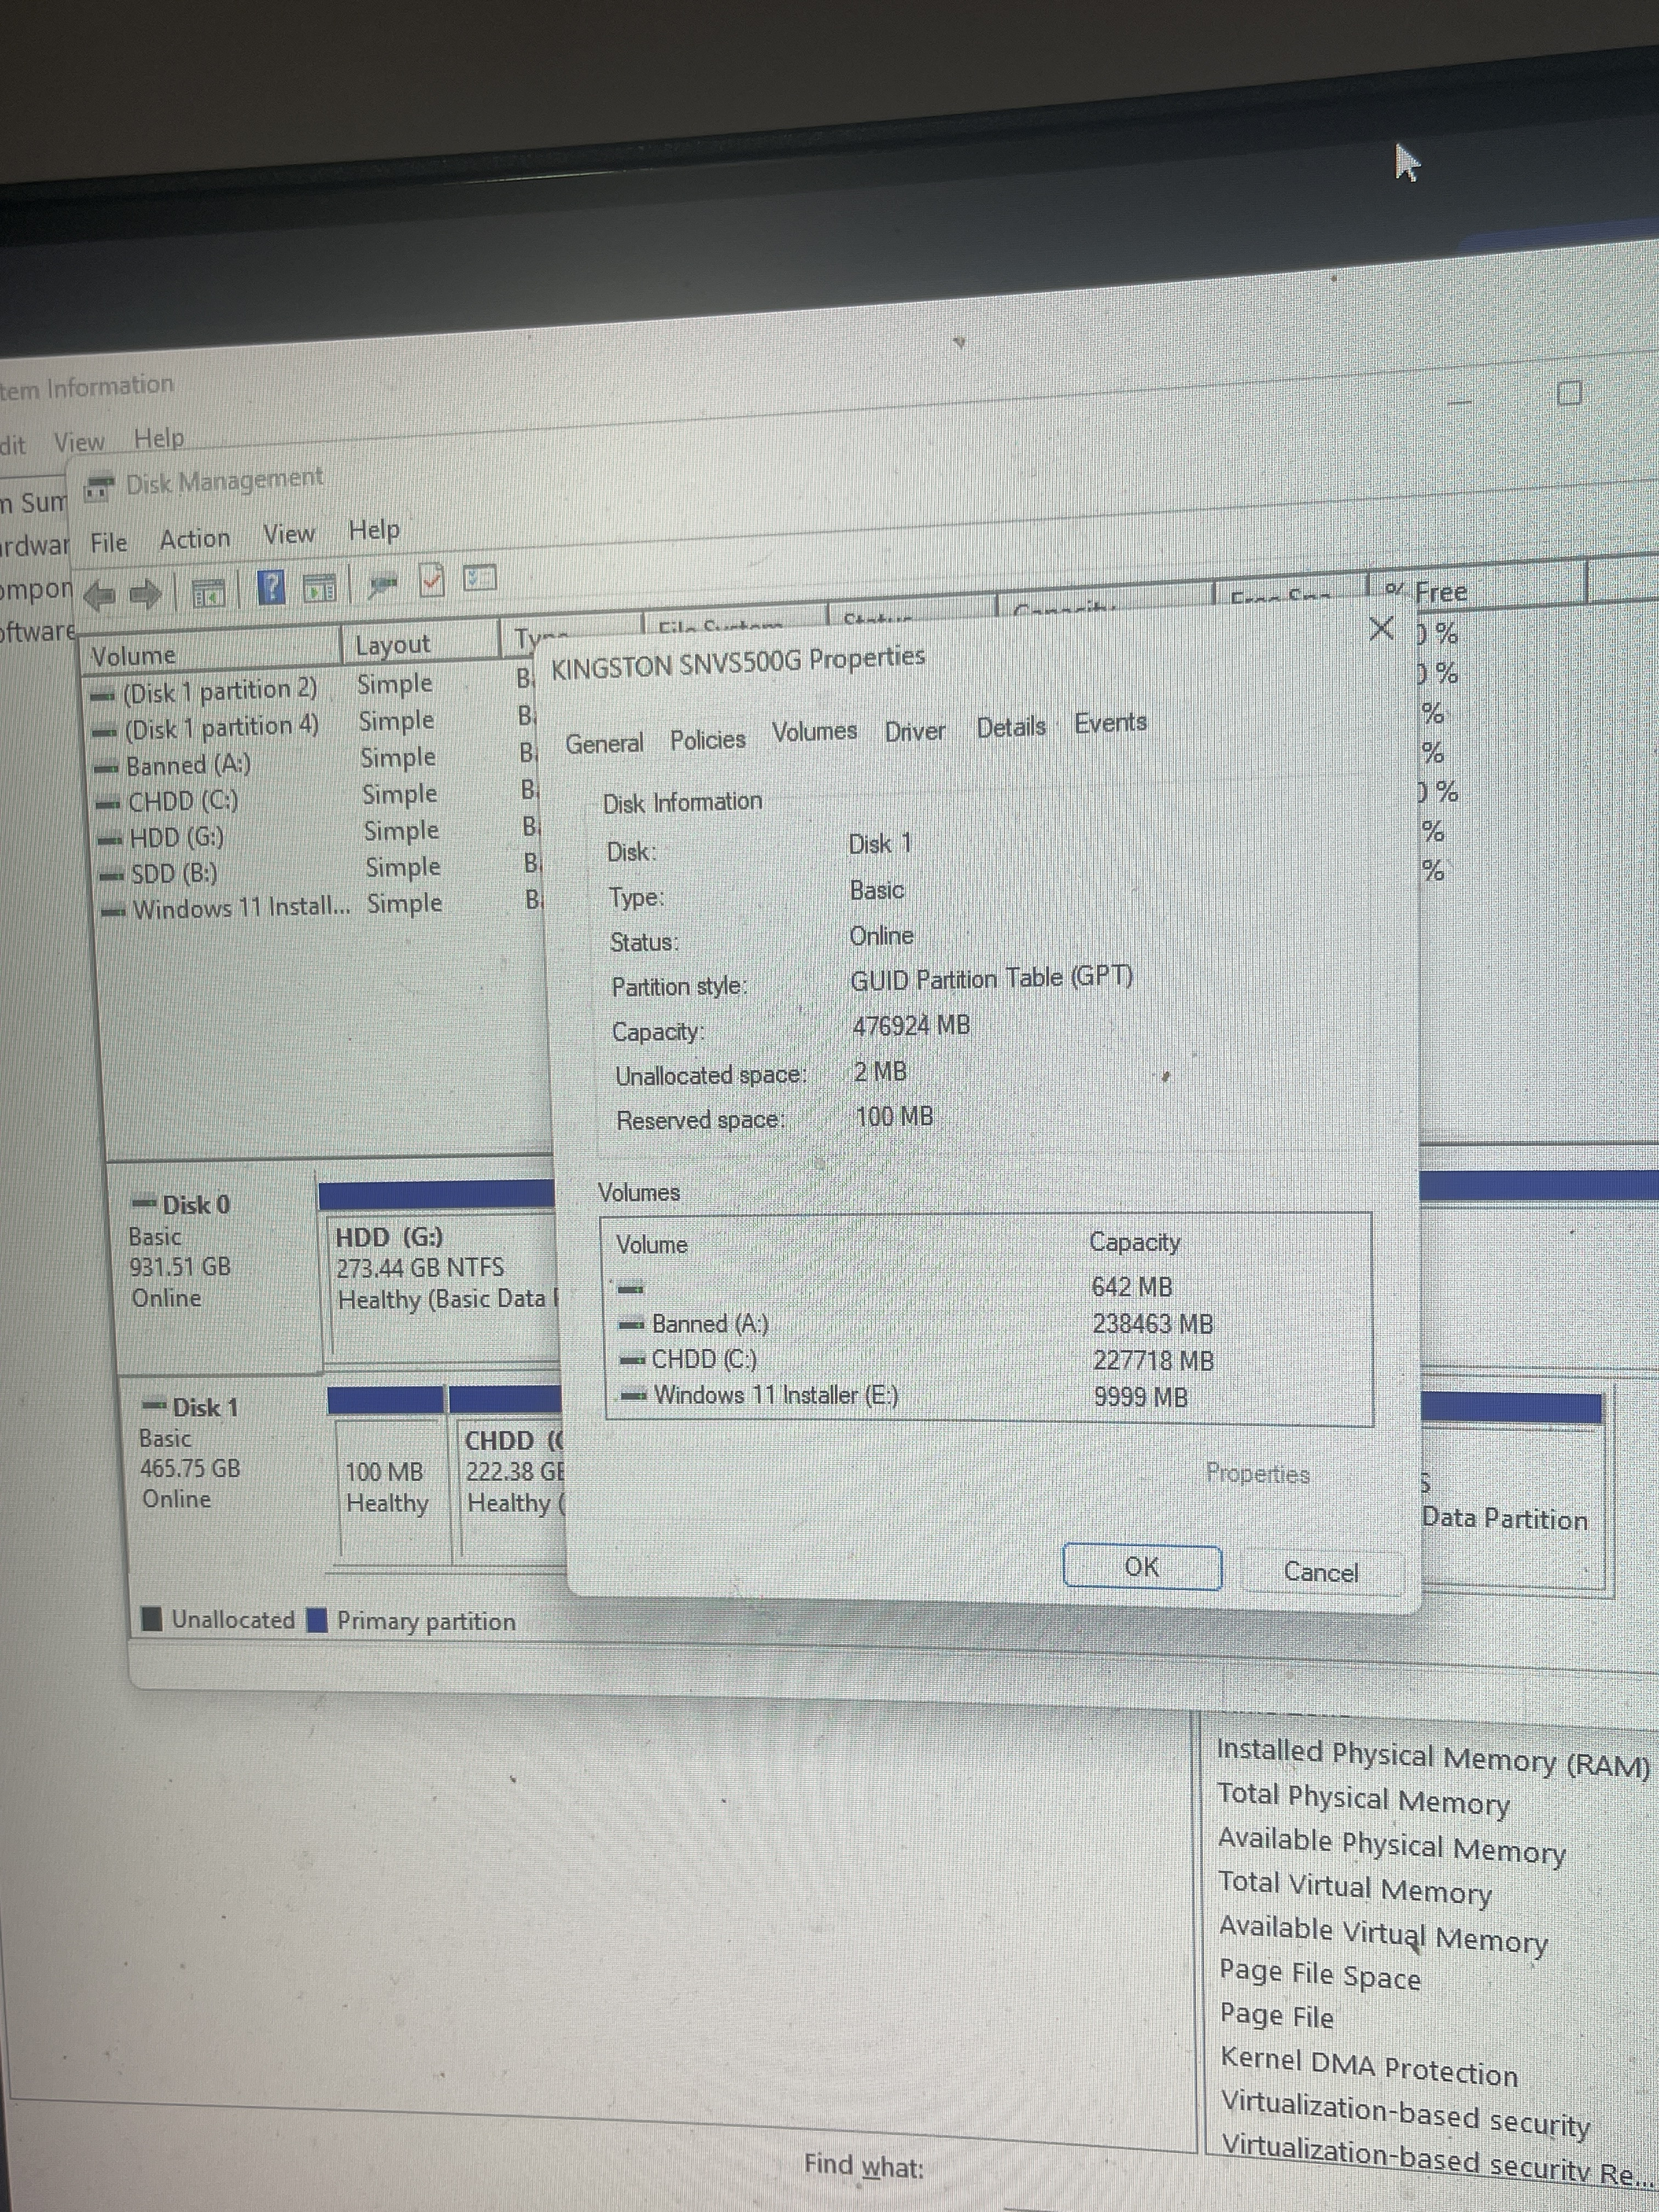Image resolution: width=1659 pixels, height=2212 pixels.
Task: Click drive icon beside HDD (G:) in volume list
Action: point(111,840)
